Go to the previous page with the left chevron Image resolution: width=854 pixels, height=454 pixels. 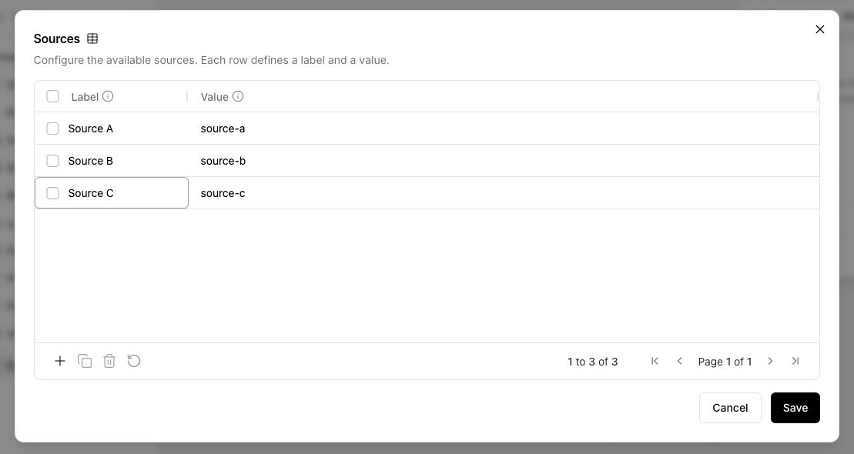coord(680,361)
